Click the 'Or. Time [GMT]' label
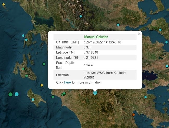 pos(68,42)
